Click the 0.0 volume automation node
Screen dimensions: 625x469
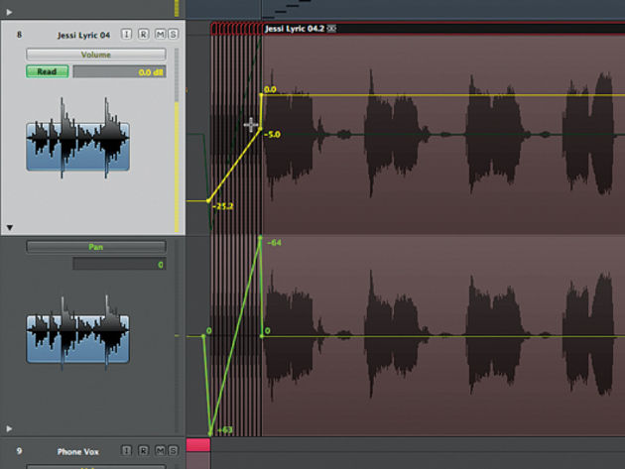[262, 95]
